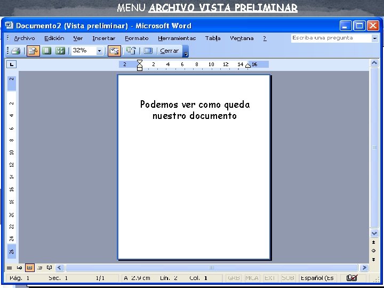This screenshot has height=288, width=384.
Task: Click the 'Pág. 1' status bar entry
Action: (x=19, y=278)
